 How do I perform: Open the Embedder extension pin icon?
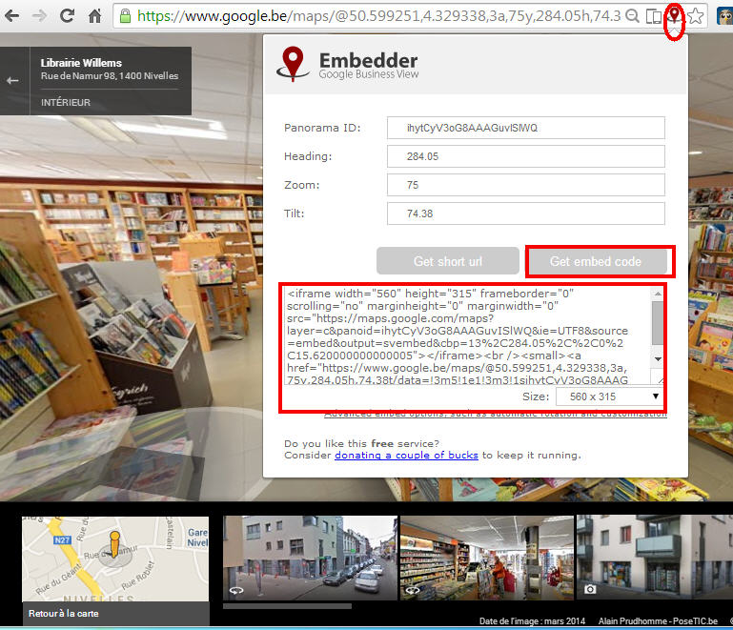click(x=674, y=15)
